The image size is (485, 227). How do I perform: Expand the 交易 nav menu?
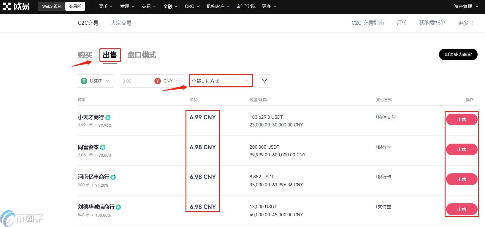(x=149, y=6)
